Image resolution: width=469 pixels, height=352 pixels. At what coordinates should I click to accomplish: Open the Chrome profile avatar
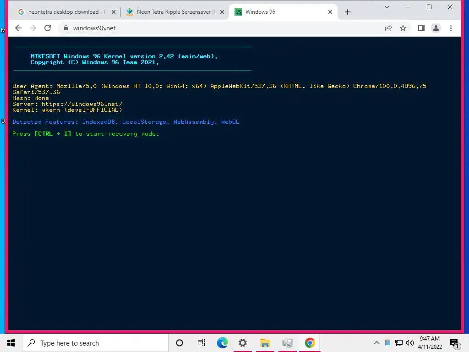pyautogui.click(x=436, y=28)
